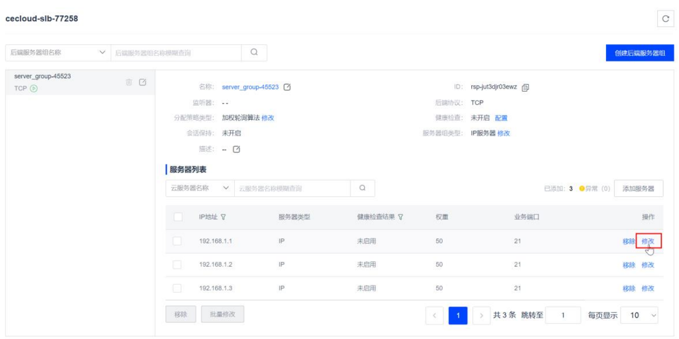Click the 创建后端服务器组 button

click(640, 53)
